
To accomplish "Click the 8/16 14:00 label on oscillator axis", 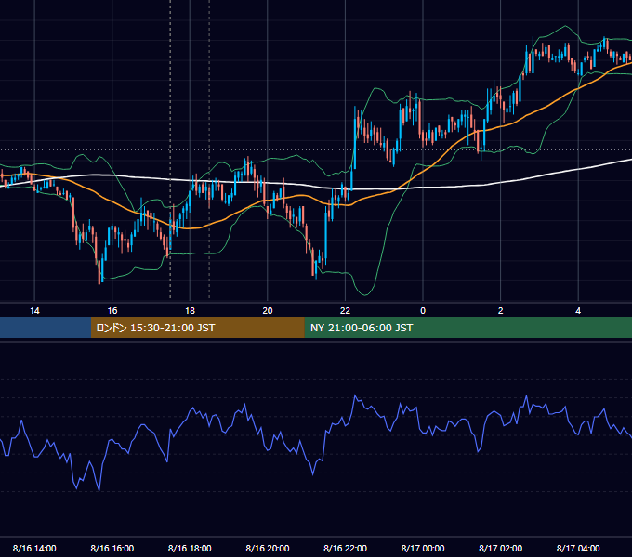I will coord(34,548).
